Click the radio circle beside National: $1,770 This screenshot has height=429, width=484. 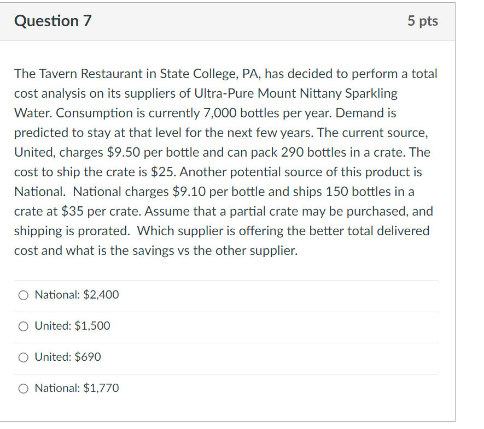click(23, 388)
